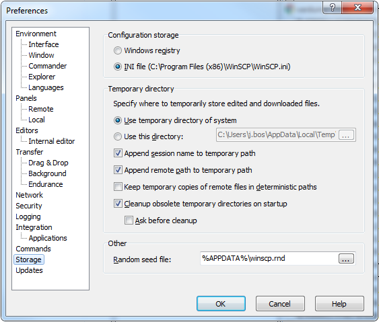The height and width of the screenshot is (322, 379).
Task: Click inside the Random seed file field
Action: coord(269,259)
